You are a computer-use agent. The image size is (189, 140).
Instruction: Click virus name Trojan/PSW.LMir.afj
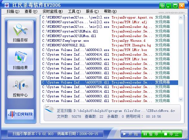(129, 22)
